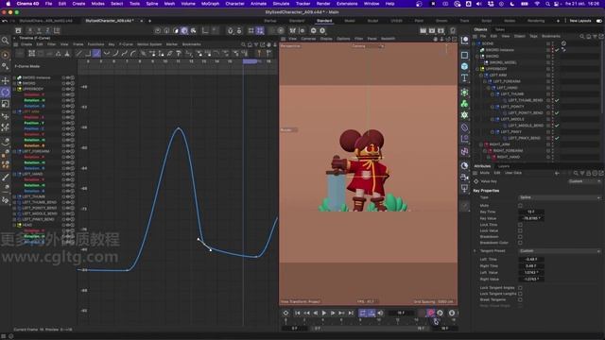Go back in Attributes manager history
The width and height of the screenshot is (605, 340).
pos(557,173)
